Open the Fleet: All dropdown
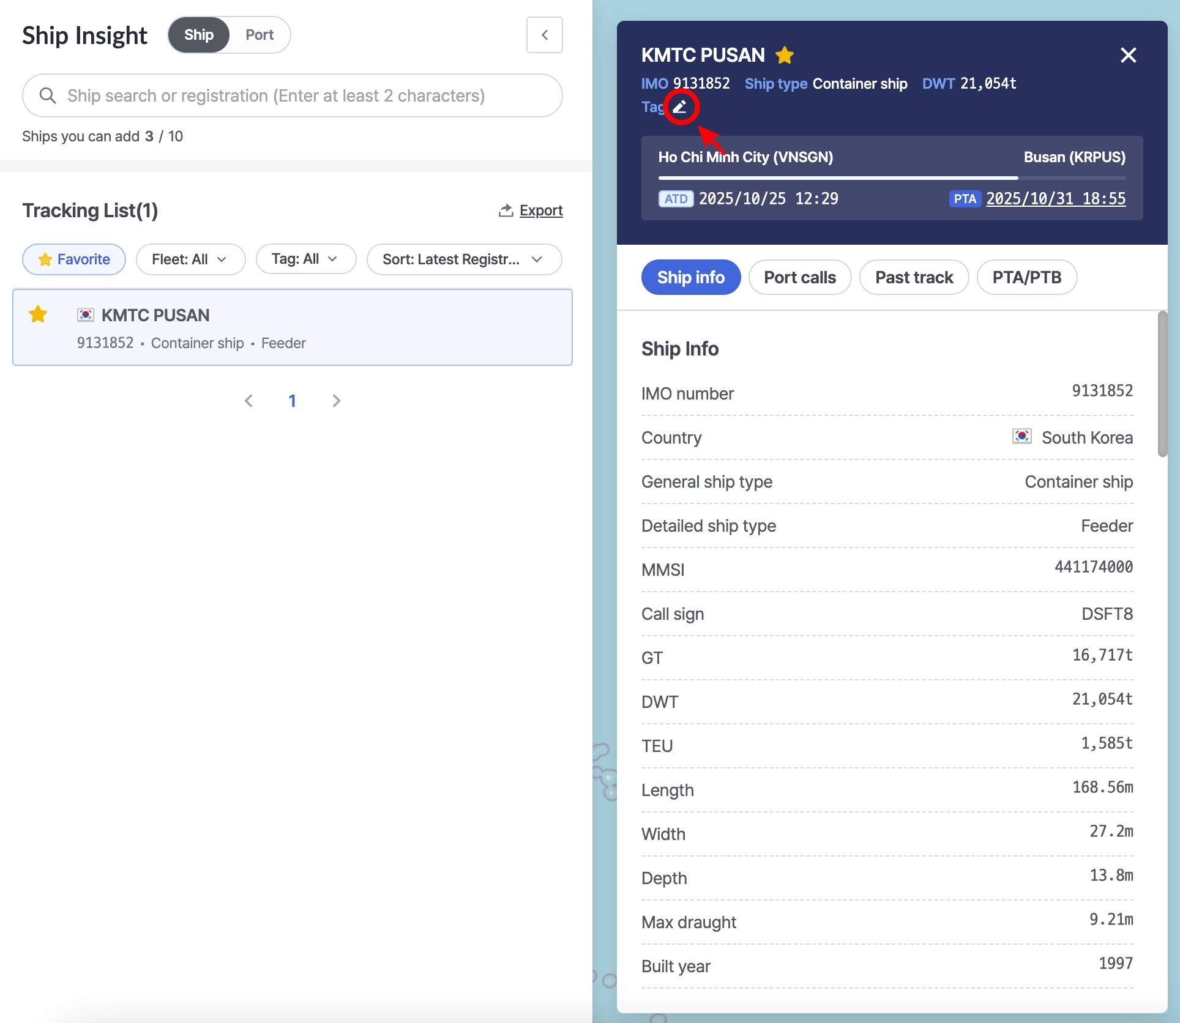Viewport: 1180px width, 1023px height. coord(190,259)
